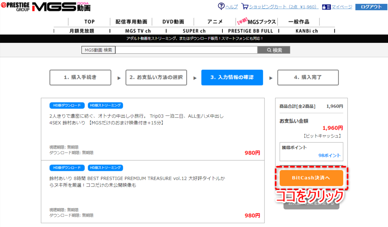Select MGS TV ch channel

coord(138,31)
